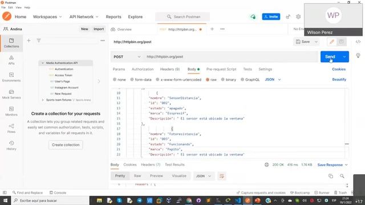This screenshot has height=205, width=365.
Task: Click the info lightbulb icon on the right sidebar
Action: pos(358,55)
